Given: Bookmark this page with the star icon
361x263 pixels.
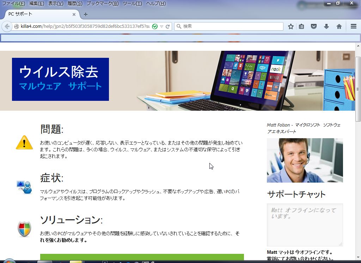Looking at the screenshot, I should click(290, 26).
